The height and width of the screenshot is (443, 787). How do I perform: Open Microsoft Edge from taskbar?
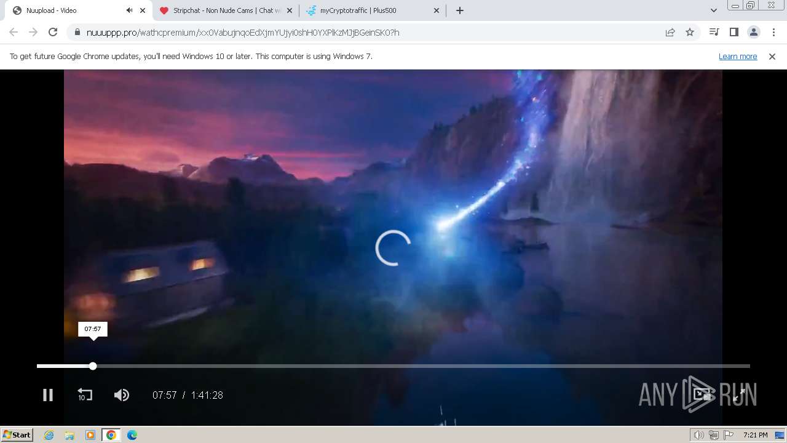coord(132,435)
